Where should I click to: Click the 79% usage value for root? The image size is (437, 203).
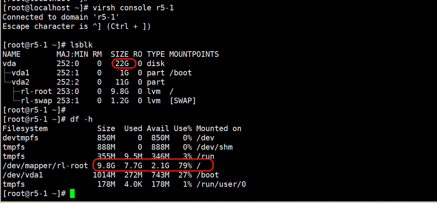coord(185,166)
